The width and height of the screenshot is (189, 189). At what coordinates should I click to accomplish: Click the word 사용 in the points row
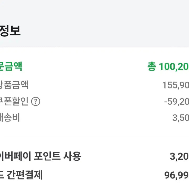tap(72, 156)
